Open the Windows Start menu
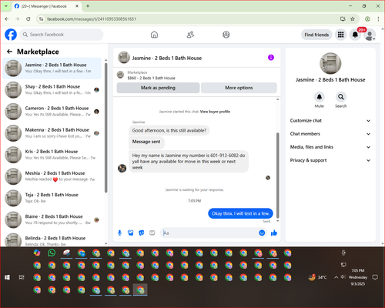 pos(7,277)
